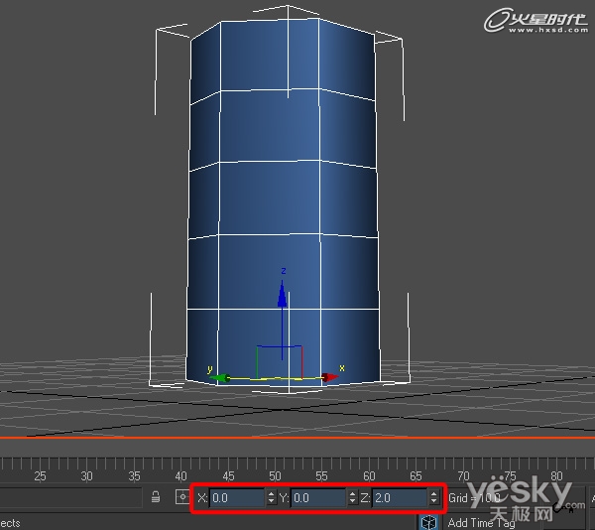Screen dimensions: 595x530
Task: Click the X coordinate spinner arrows
Action: (x=271, y=497)
